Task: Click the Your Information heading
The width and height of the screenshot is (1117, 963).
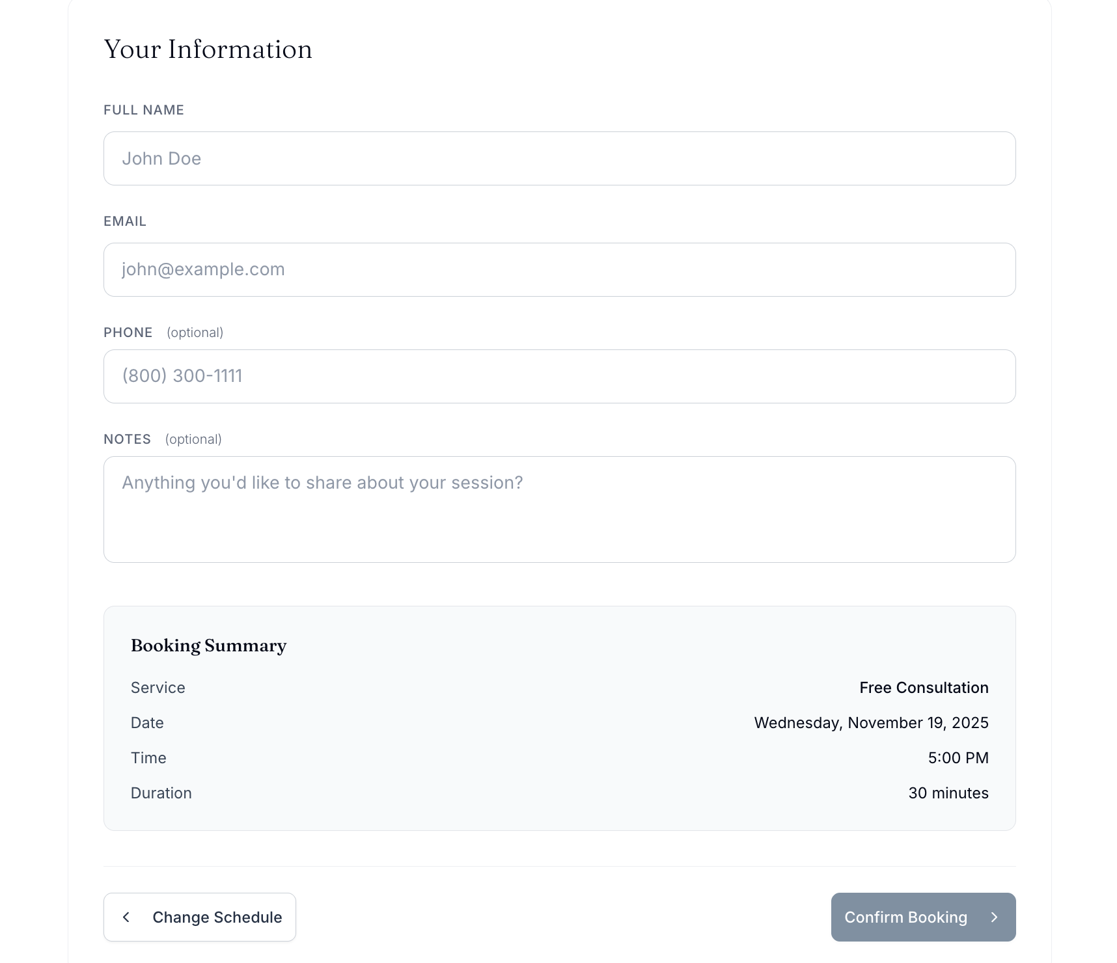Action: point(208,49)
